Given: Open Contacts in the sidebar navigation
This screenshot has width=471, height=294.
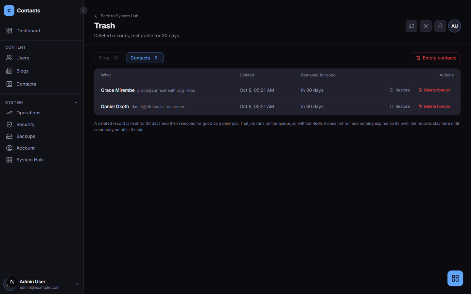Looking at the screenshot, I should 42,84.
